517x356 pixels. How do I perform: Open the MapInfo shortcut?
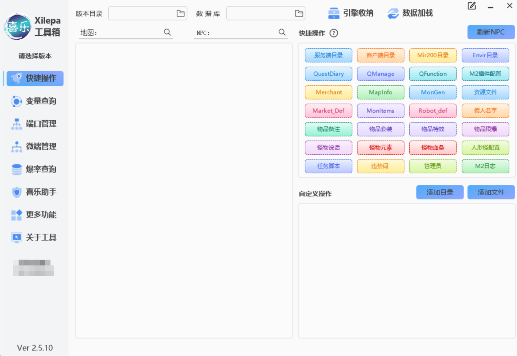click(x=380, y=92)
